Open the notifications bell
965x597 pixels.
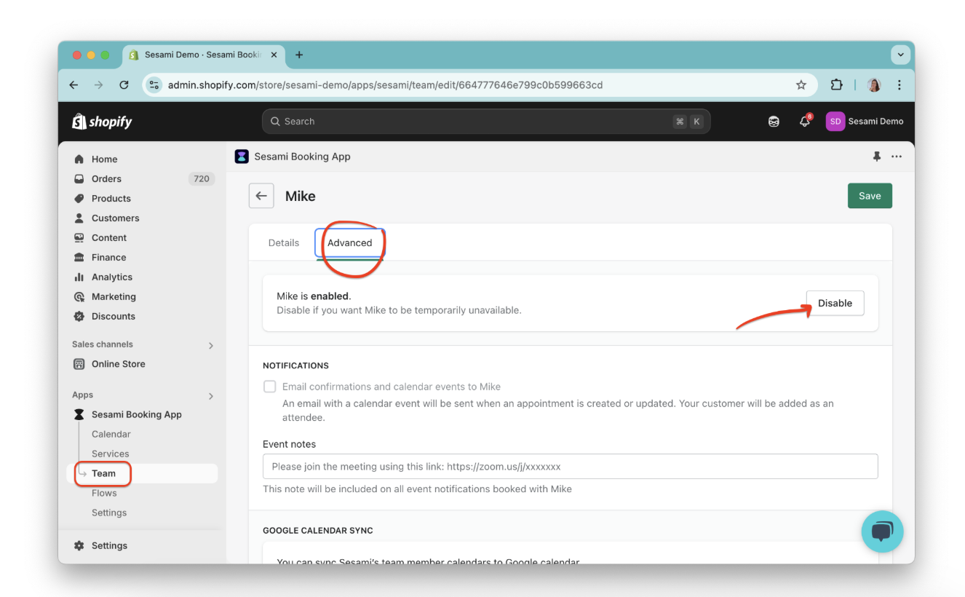coord(805,122)
